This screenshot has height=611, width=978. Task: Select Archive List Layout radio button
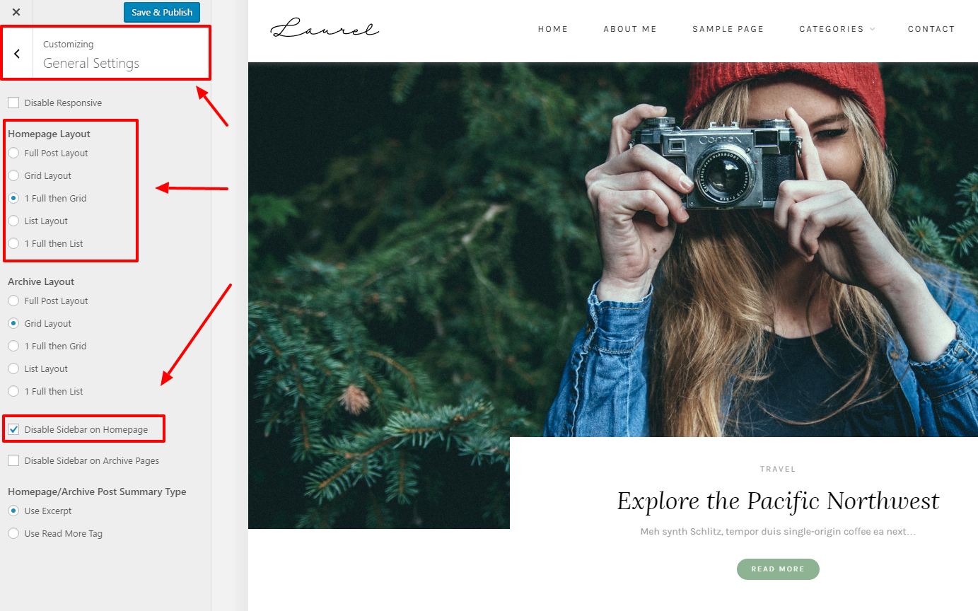point(13,368)
